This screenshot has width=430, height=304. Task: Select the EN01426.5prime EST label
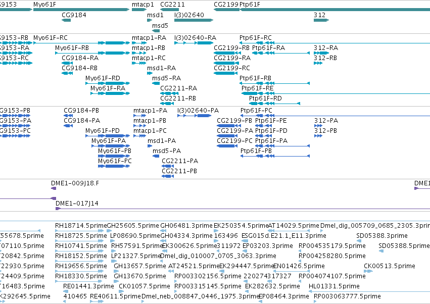(299, 266)
